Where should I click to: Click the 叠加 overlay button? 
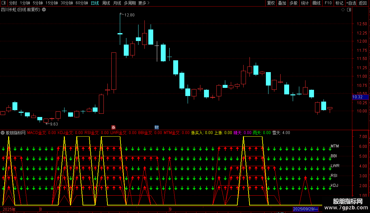[x=282, y=3]
